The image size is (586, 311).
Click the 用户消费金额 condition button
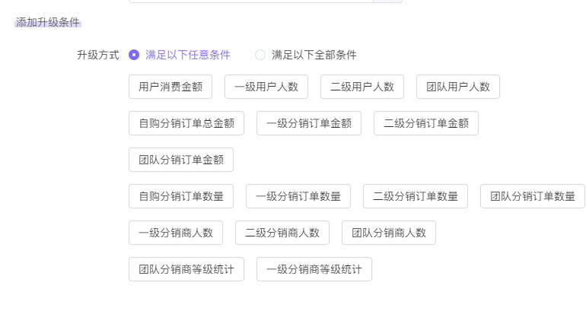point(170,87)
